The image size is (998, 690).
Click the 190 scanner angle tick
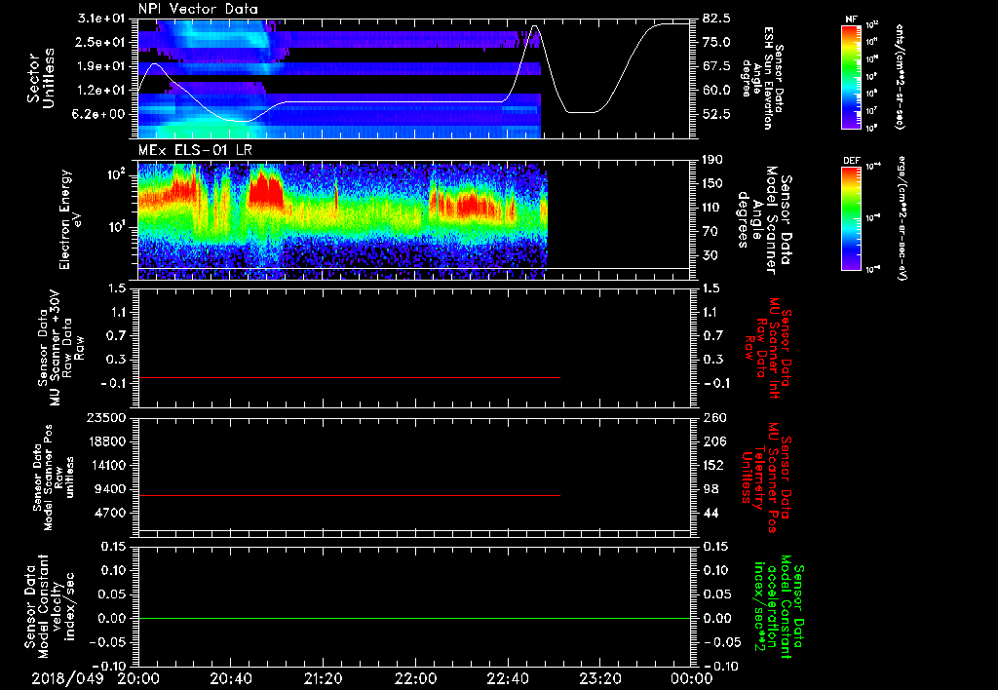click(712, 160)
